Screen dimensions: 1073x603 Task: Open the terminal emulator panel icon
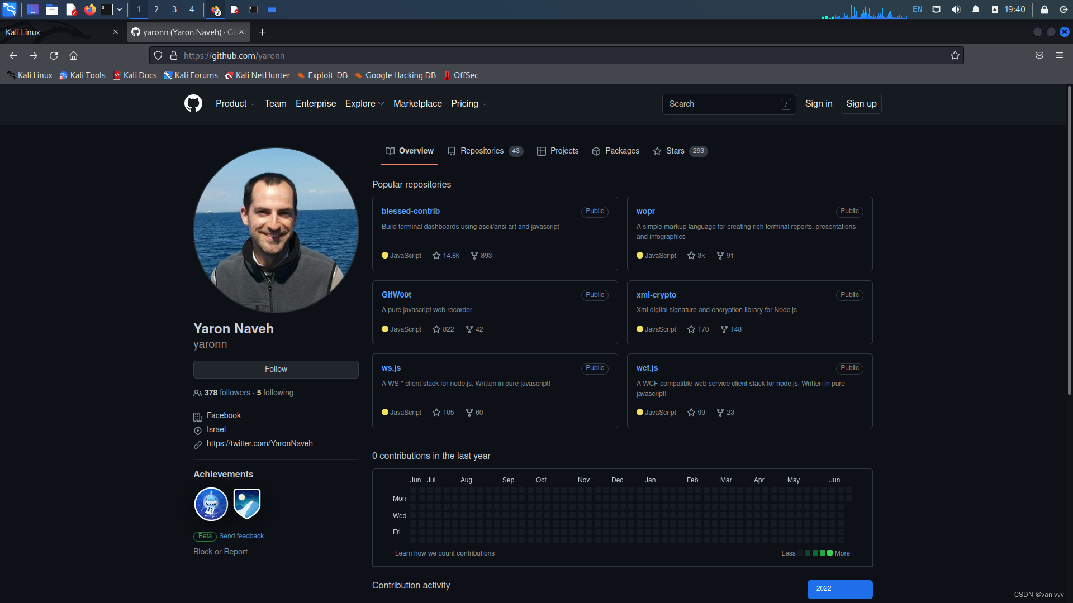(x=106, y=9)
